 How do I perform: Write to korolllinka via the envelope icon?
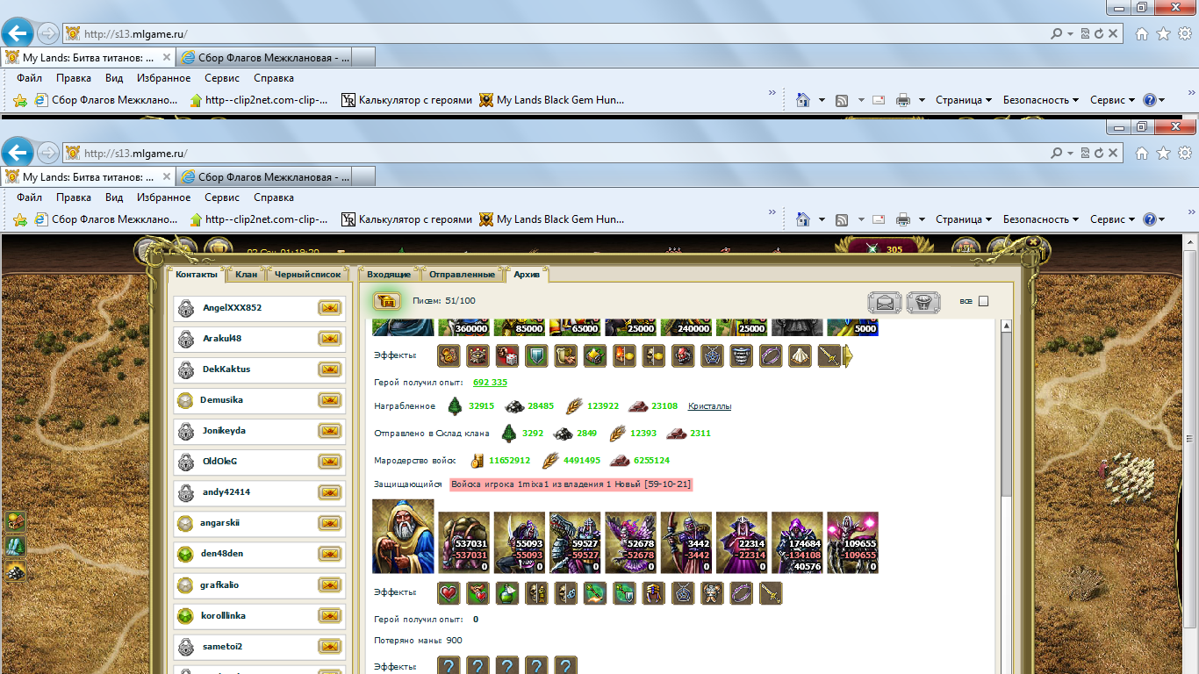pos(329,616)
